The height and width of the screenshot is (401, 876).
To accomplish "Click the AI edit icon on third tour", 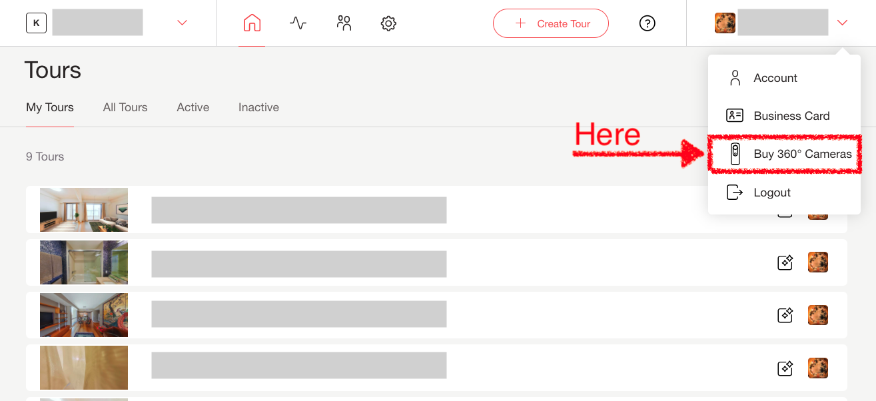I will pos(785,314).
